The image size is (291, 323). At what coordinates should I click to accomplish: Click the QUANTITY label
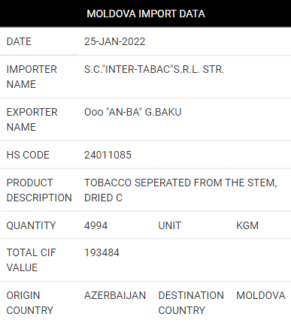31,225
